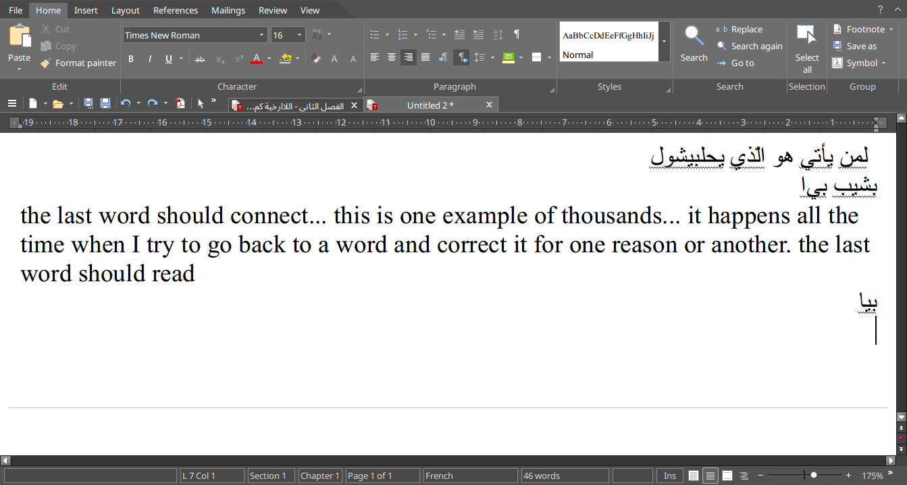Image resolution: width=907 pixels, height=485 pixels.
Task: Click the undo arrow icon
Action: coord(125,104)
